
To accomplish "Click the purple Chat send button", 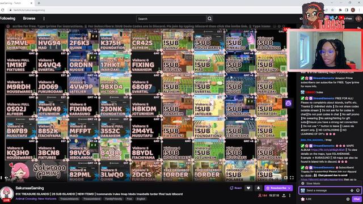I will (x=357, y=199).
